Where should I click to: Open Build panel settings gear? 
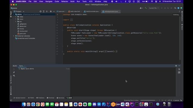[x=176, y=66]
